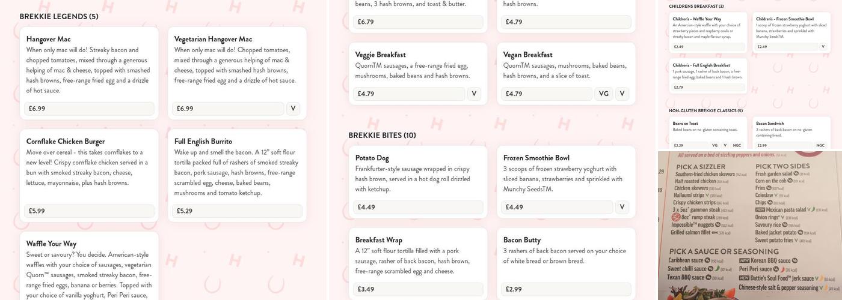
Task: Click the Hangover Mac £6.99 price field
Action: coord(90,109)
